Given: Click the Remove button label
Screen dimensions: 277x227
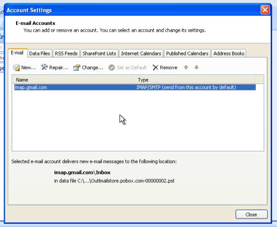Looking at the screenshot, I should pyautogui.click(x=169, y=68).
